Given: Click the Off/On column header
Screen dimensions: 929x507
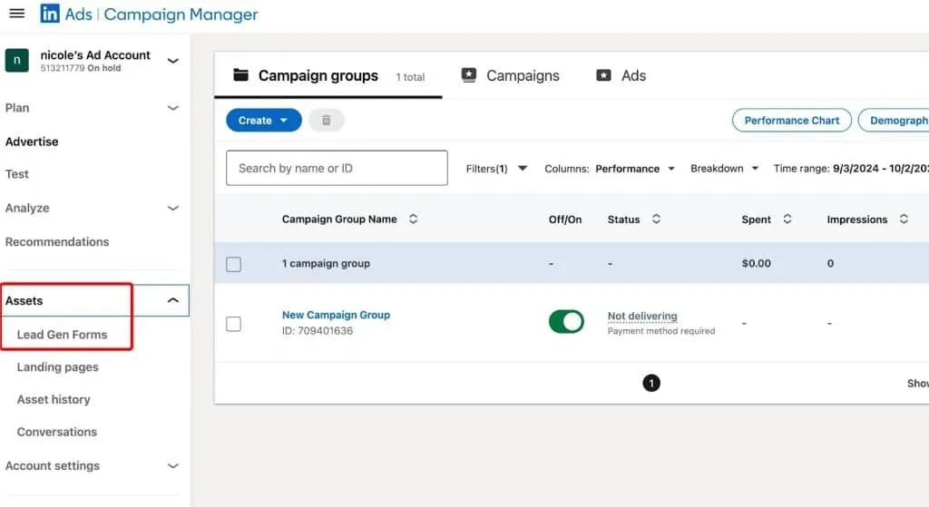Looking at the screenshot, I should [x=565, y=219].
